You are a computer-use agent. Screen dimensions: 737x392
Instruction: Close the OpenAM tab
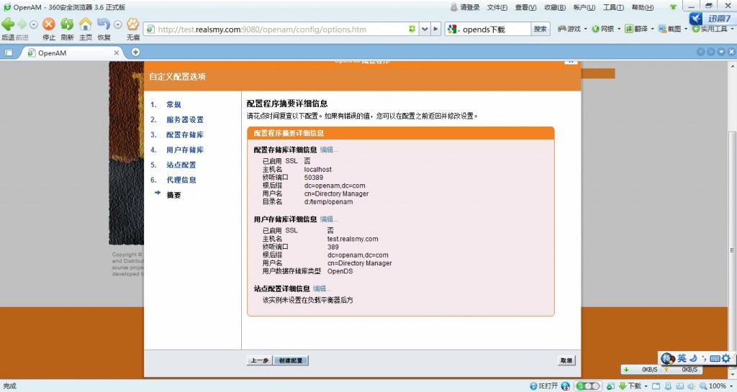click(x=116, y=53)
